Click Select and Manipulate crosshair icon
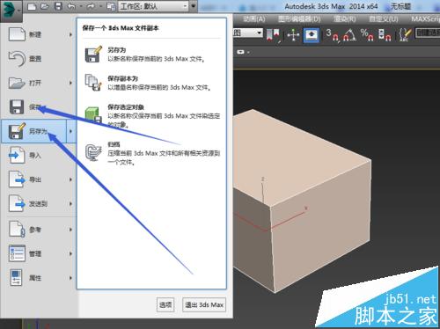This screenshot has height=329, width=440. pos(293,35)
